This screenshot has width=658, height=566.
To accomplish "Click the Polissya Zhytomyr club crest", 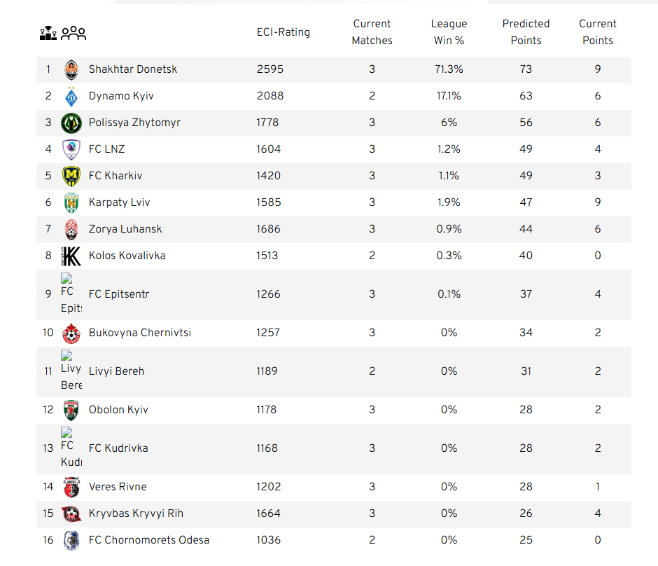I will coord(71,123).
